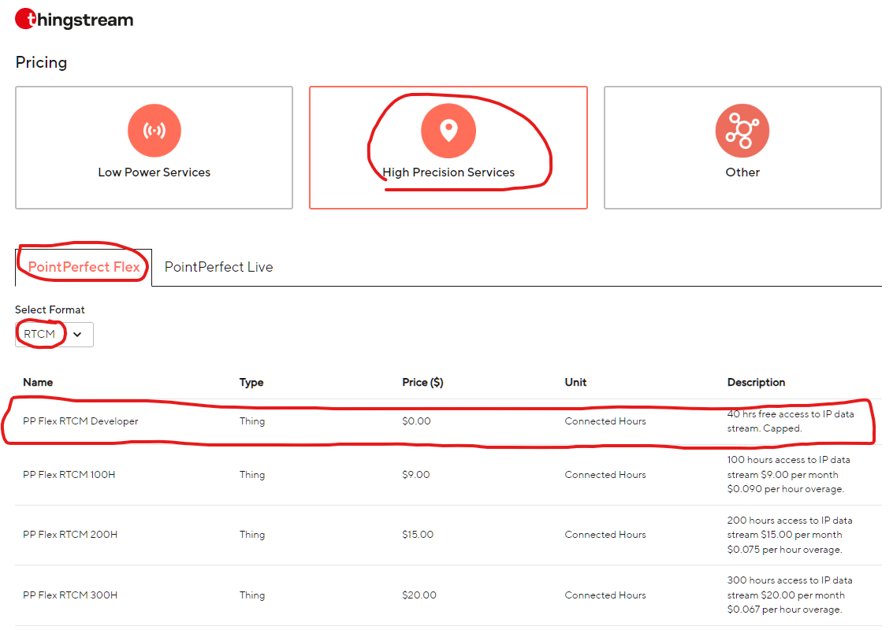893x630 pixels.
Task: Select the PP Flex RTCM 300H plan
Action: 70,595
